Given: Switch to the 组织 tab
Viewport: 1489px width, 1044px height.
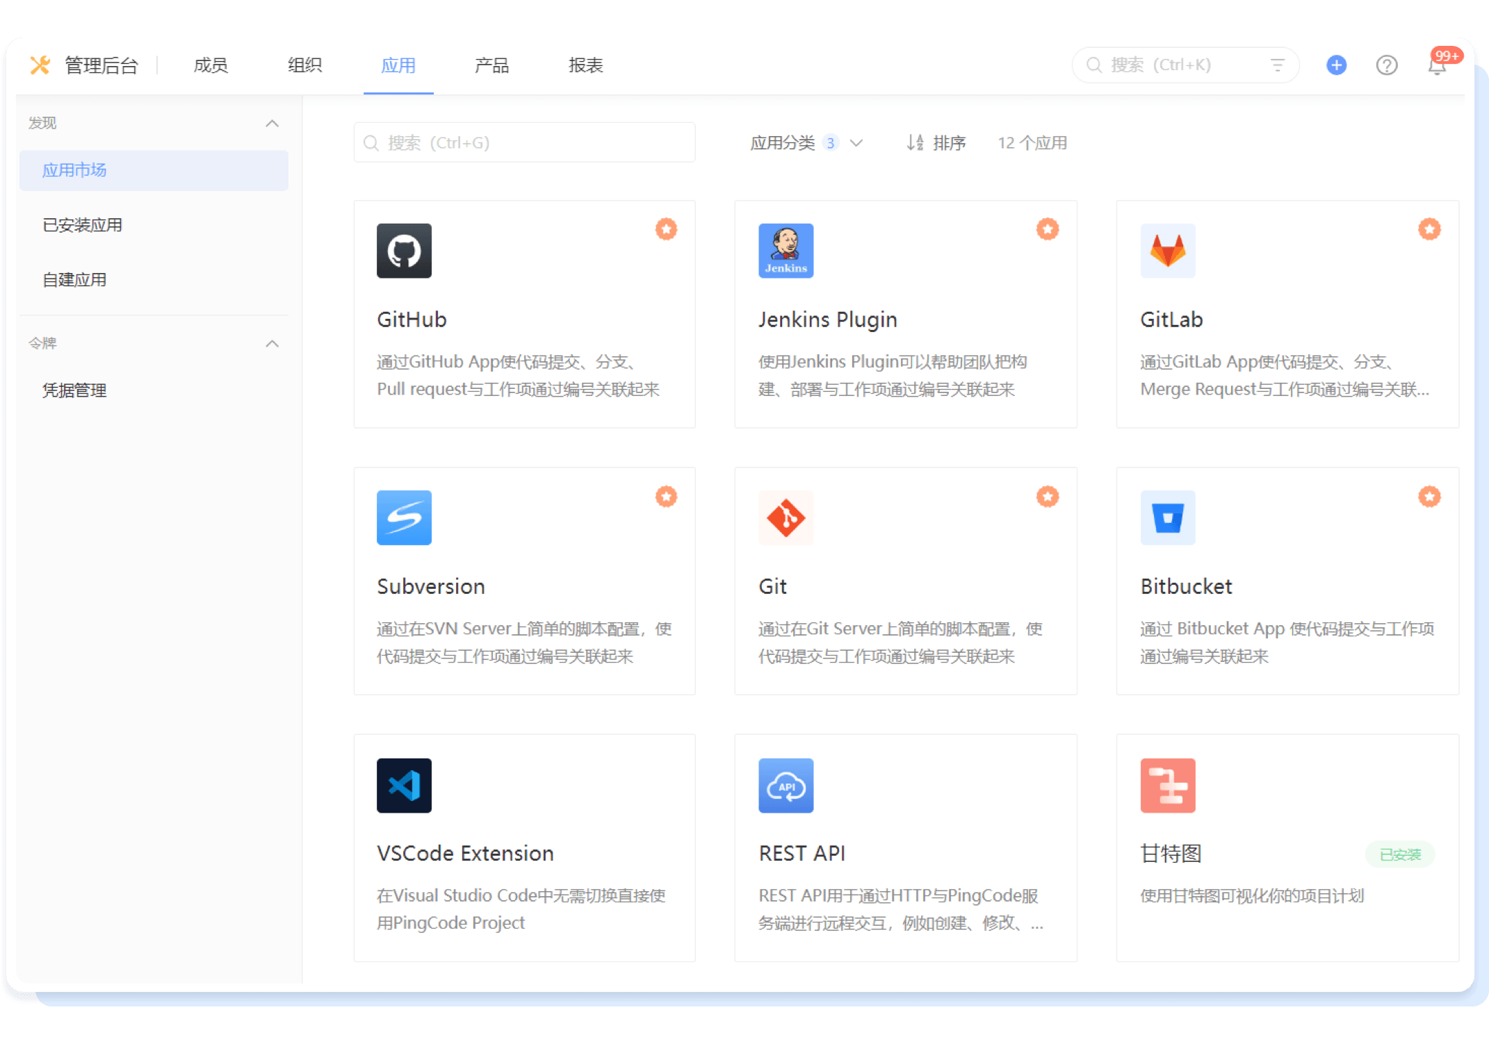Looking at the screenshot, I should (x=304, y=65).
